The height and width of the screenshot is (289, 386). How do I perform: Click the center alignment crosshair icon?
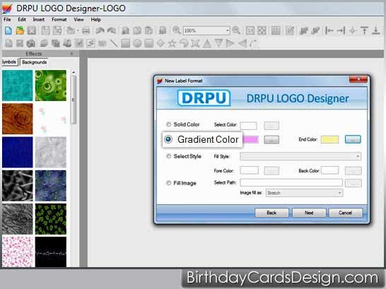(353, 30)
